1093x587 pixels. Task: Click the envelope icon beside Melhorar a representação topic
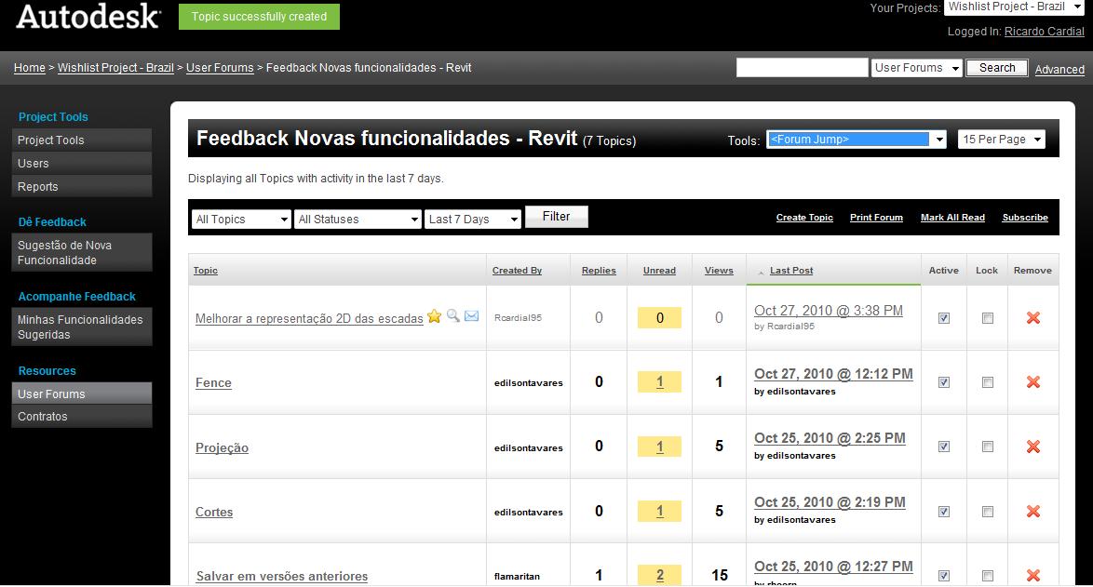(x=472, y=316)
